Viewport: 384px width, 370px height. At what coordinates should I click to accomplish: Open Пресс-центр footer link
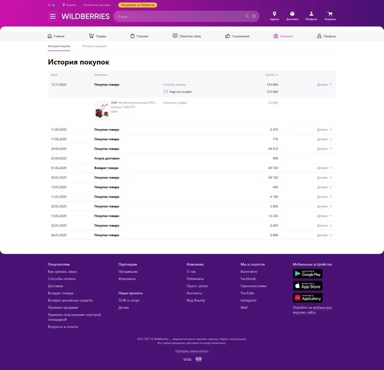click(197, 286)
